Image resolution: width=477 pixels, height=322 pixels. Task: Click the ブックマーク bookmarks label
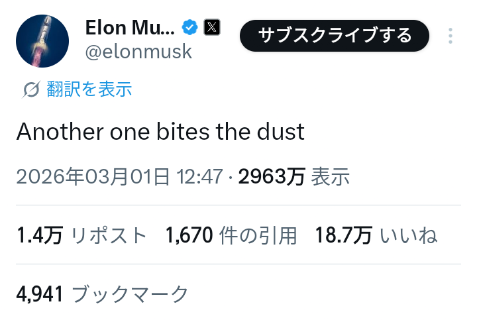point(130,294)
